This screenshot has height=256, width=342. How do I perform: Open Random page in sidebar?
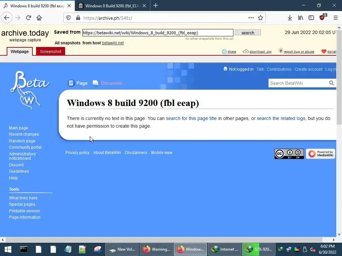(22, 141)
